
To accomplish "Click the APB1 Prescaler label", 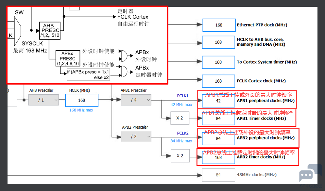I will pyautogui.click(x=133, y=90).
